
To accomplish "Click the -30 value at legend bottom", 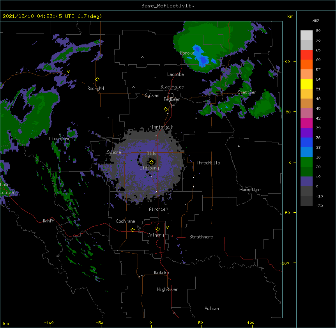I will click(319, 206).
